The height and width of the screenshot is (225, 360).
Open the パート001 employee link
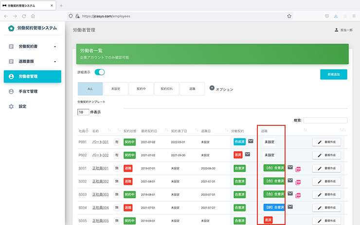[100, 142]
